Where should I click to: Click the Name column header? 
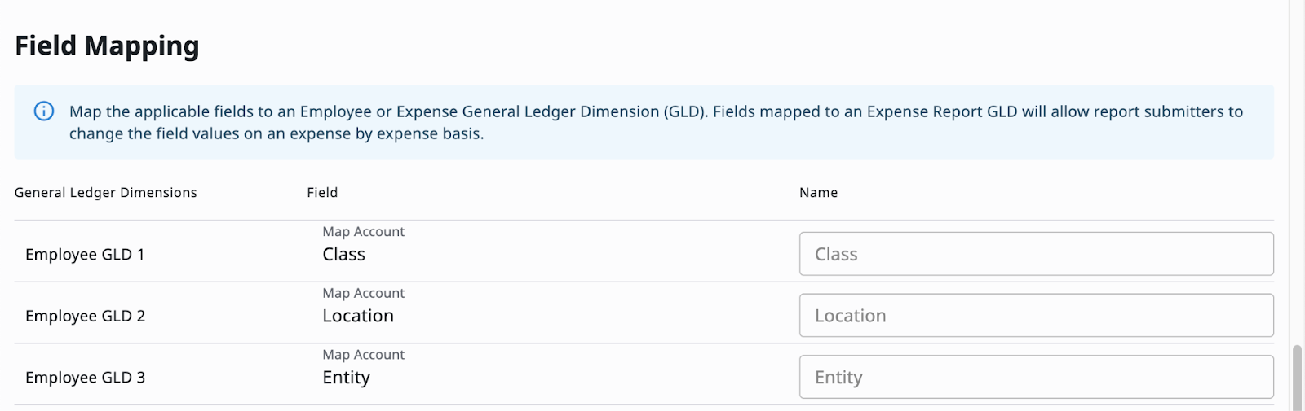point(818,193)
